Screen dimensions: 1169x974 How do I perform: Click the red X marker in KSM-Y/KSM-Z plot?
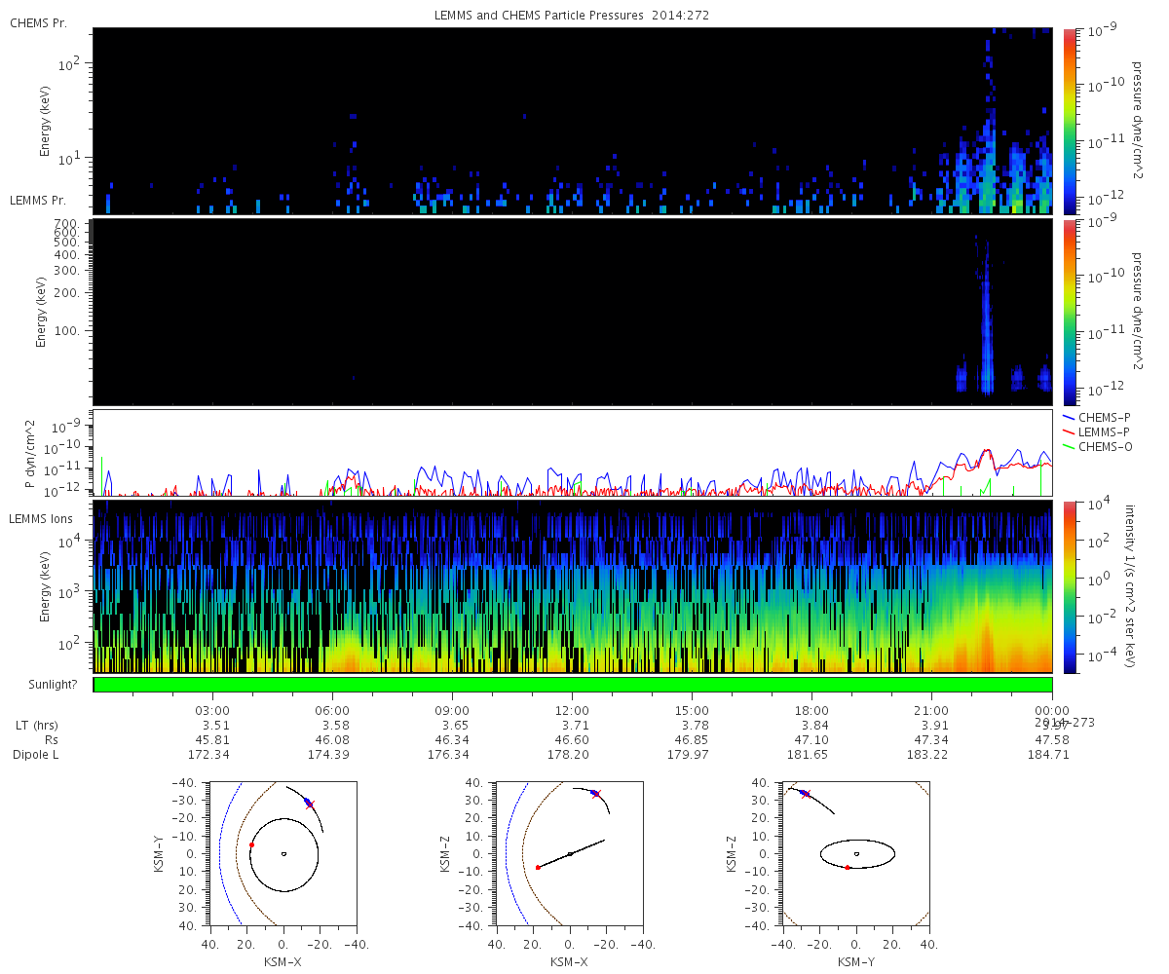tap(806, 795)
